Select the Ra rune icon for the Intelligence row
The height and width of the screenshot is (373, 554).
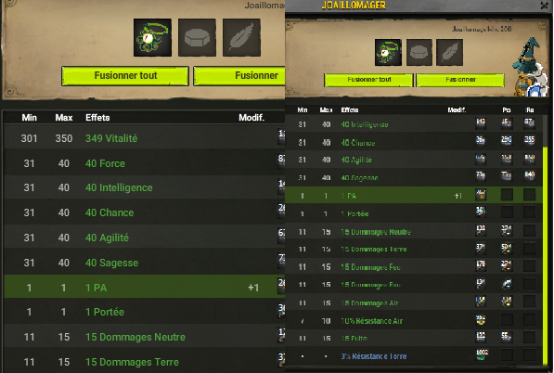click(529, 122)
